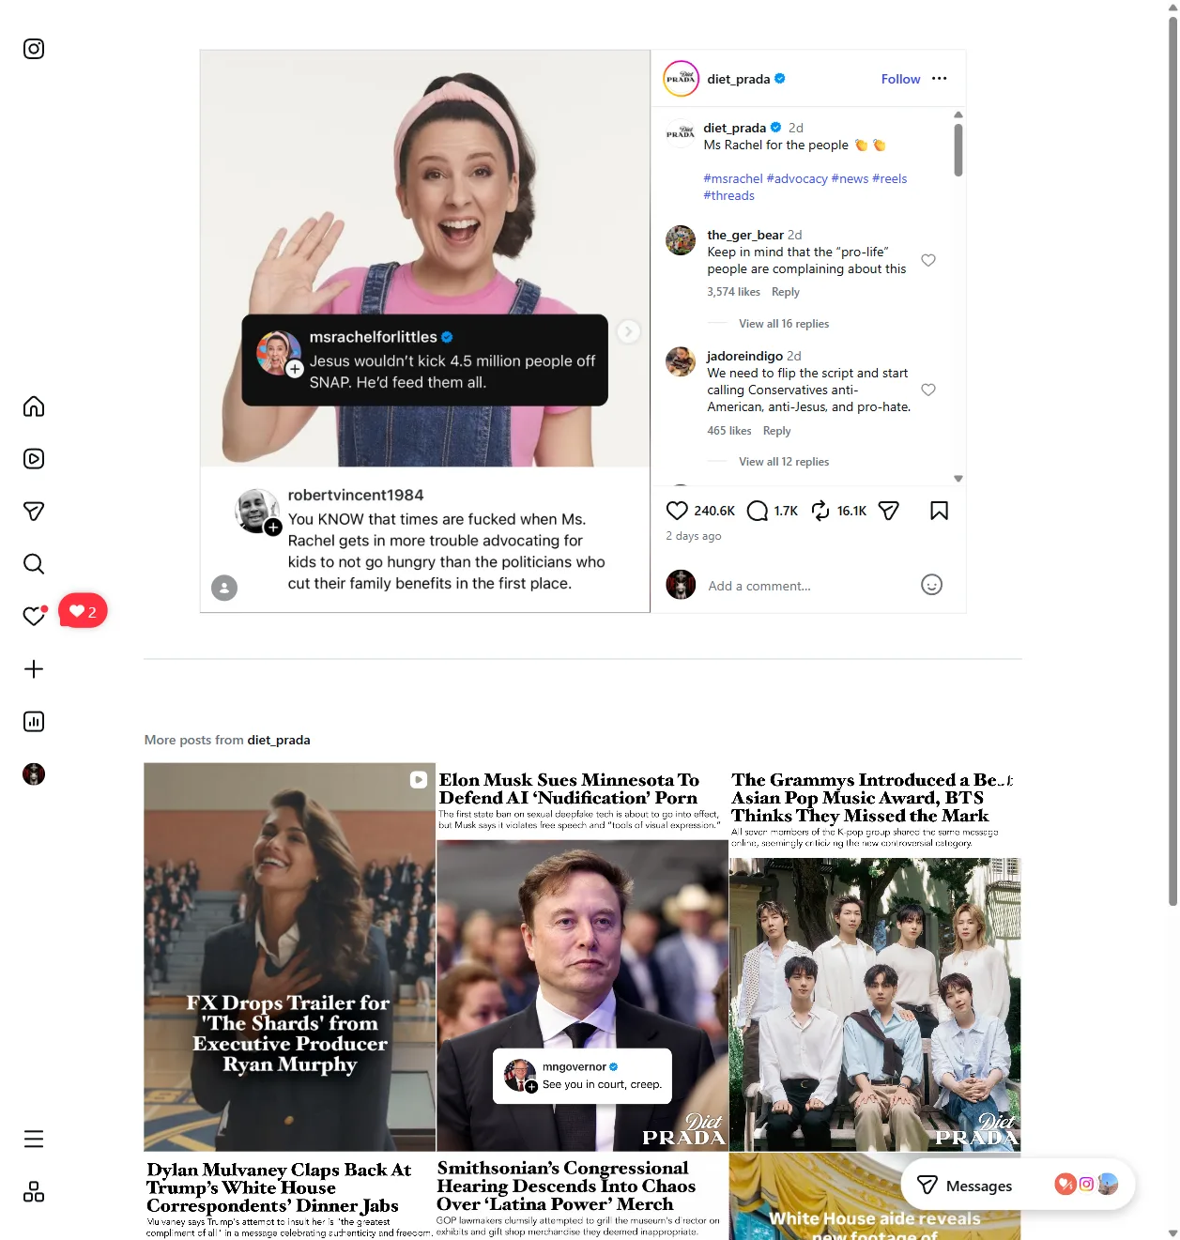Open the diet_prada link in More posts
The image size is (1180, 1240).
[279, 740]
